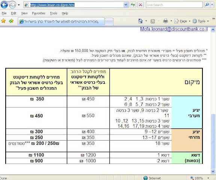
Task: Open the Mofa.leonard@discountbank.co.il email link
Action: pos(174,29)
